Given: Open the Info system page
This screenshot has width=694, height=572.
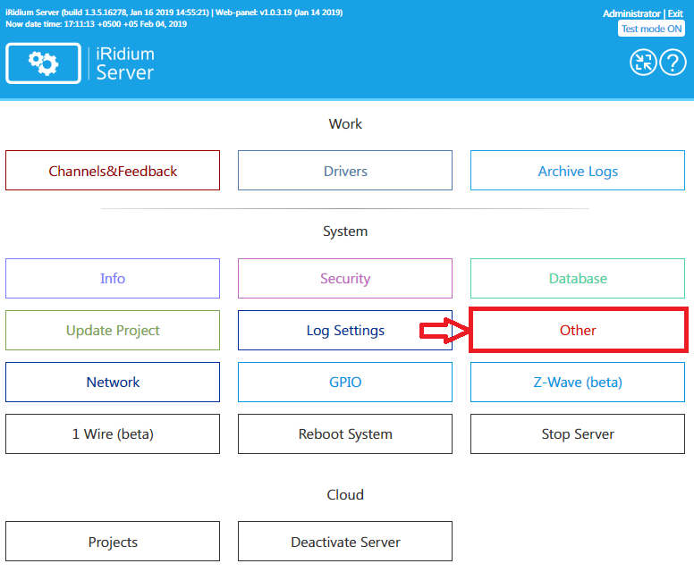Looking at the screenshot, I should (x=113, y=279).
